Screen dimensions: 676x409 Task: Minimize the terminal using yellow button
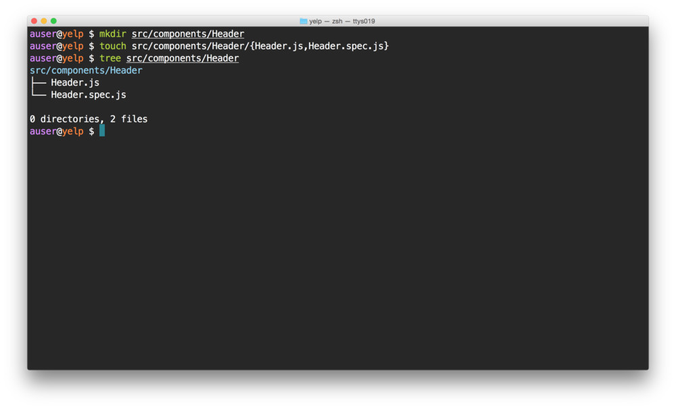click(x=44, y=21)
